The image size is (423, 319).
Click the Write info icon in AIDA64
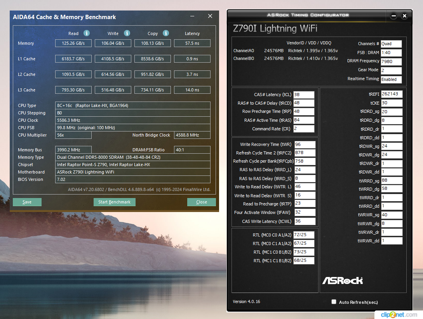tap(127, 33)
